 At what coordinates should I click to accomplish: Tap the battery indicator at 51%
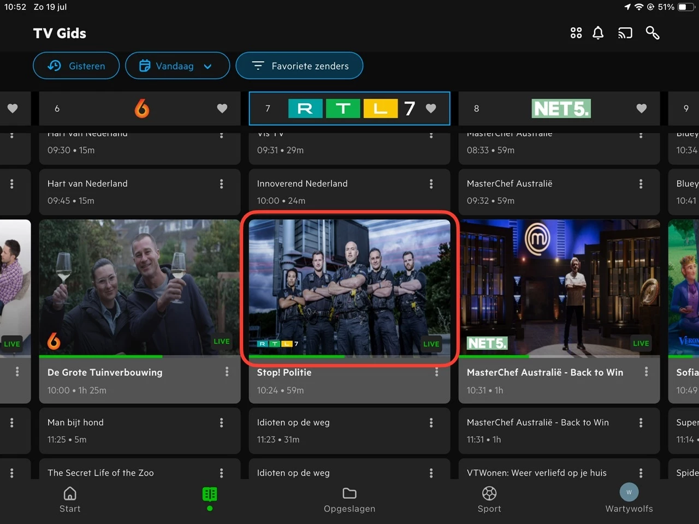coord(685,7)
